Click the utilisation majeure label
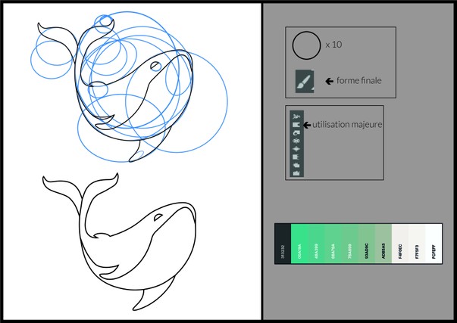457x323 pixels. click(x=347, y=125)
